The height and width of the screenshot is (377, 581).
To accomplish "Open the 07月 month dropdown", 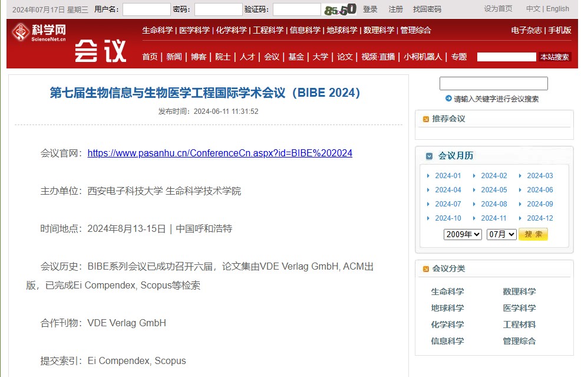I will 501,234.
